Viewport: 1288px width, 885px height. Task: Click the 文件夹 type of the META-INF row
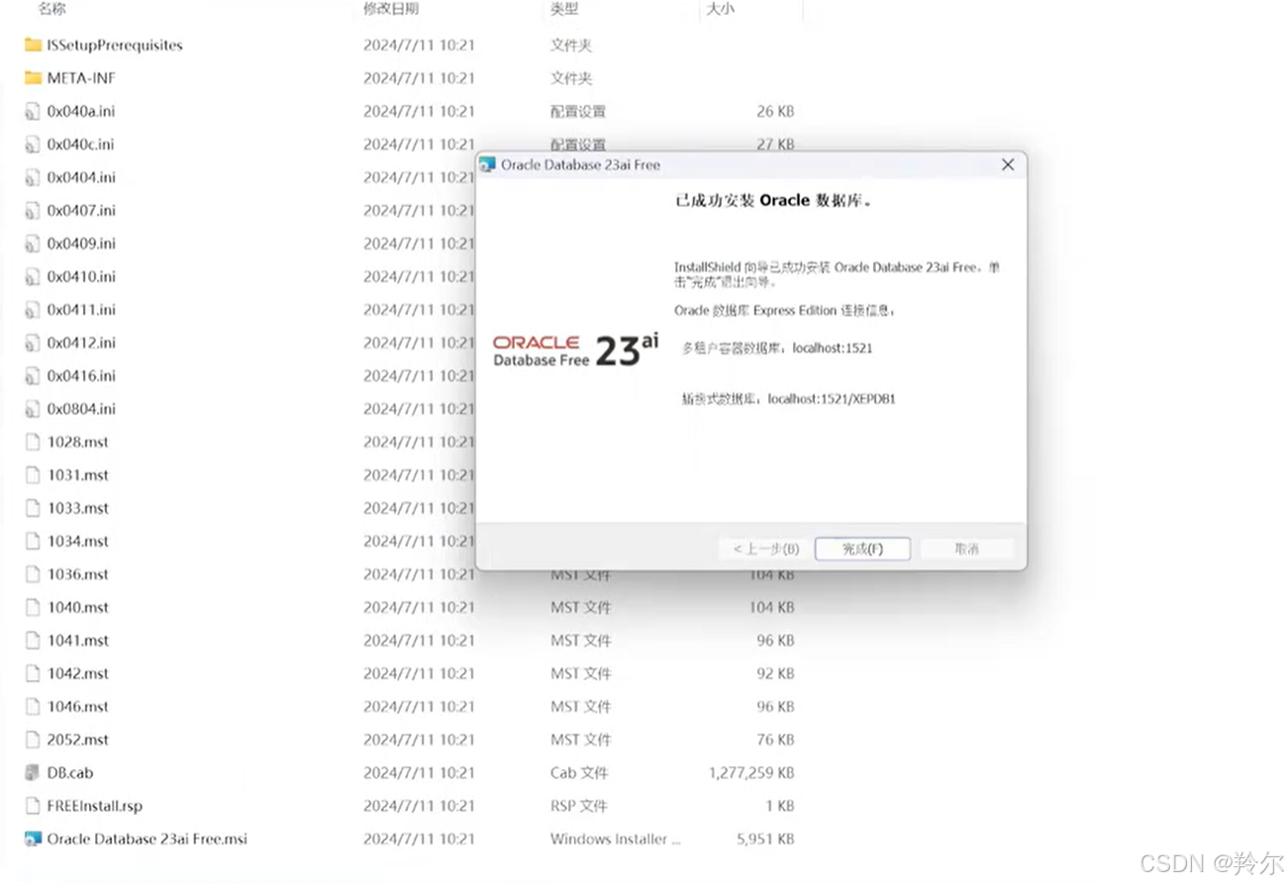click(571, 78)
